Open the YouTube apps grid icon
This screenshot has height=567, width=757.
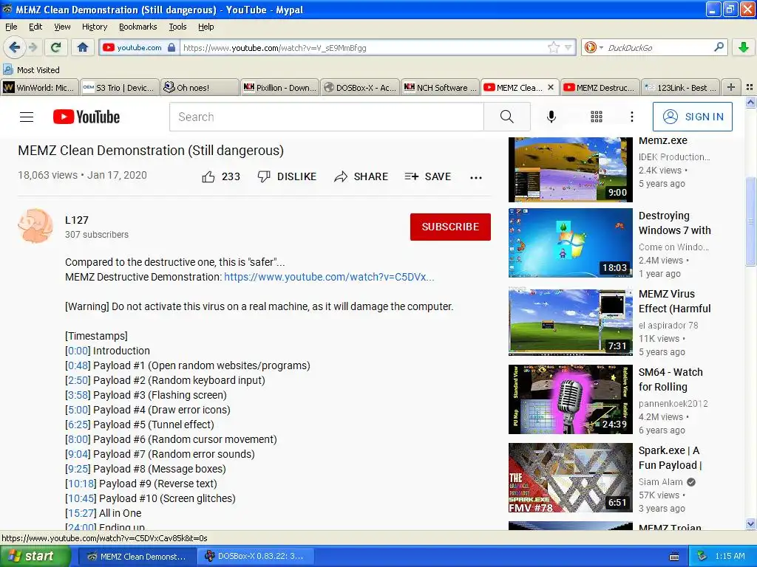tap(597, 117)
